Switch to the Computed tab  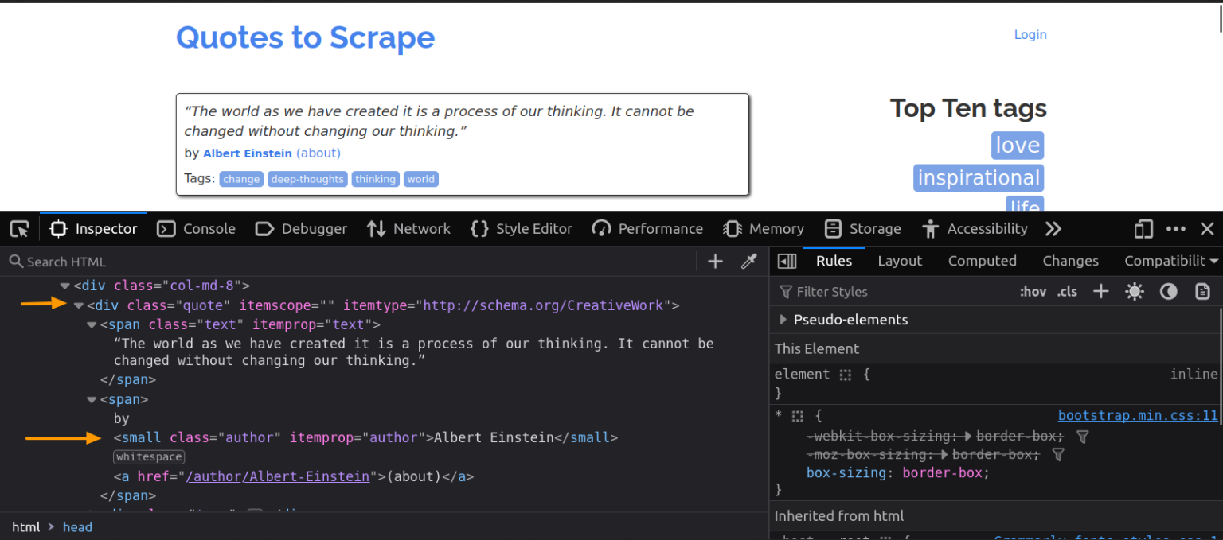(982, 261)
